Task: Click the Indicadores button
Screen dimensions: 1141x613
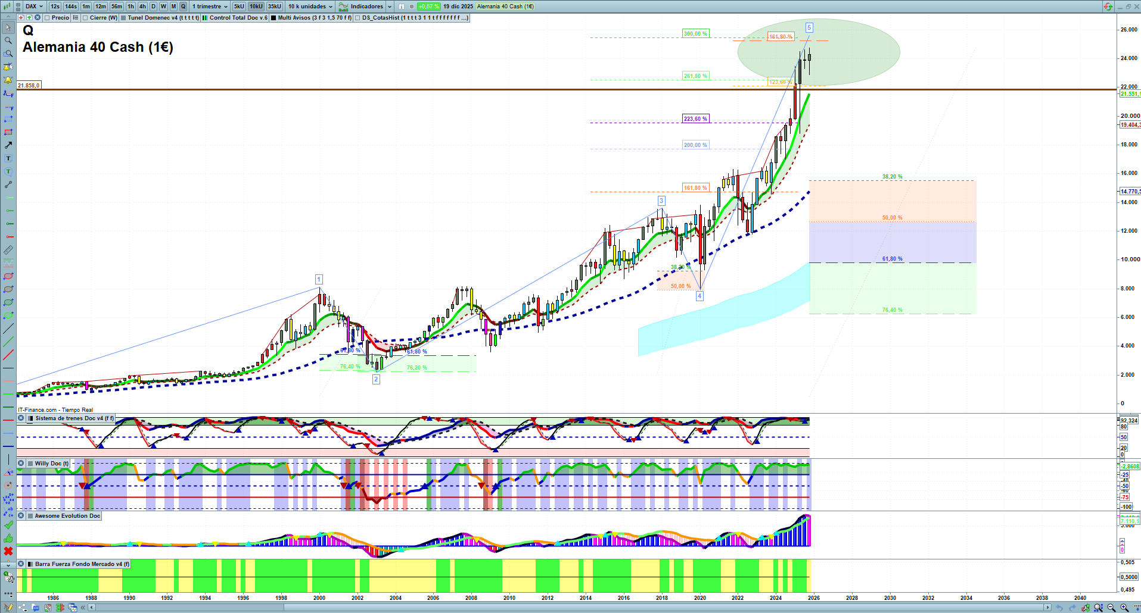Action: click(x=365, y=7)
